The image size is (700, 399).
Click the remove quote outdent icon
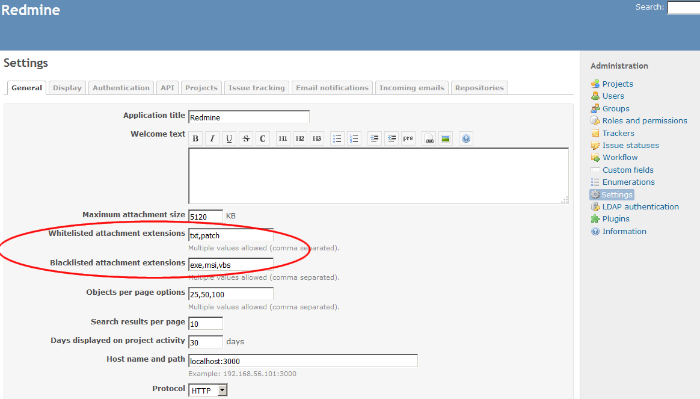click(391, 138)
